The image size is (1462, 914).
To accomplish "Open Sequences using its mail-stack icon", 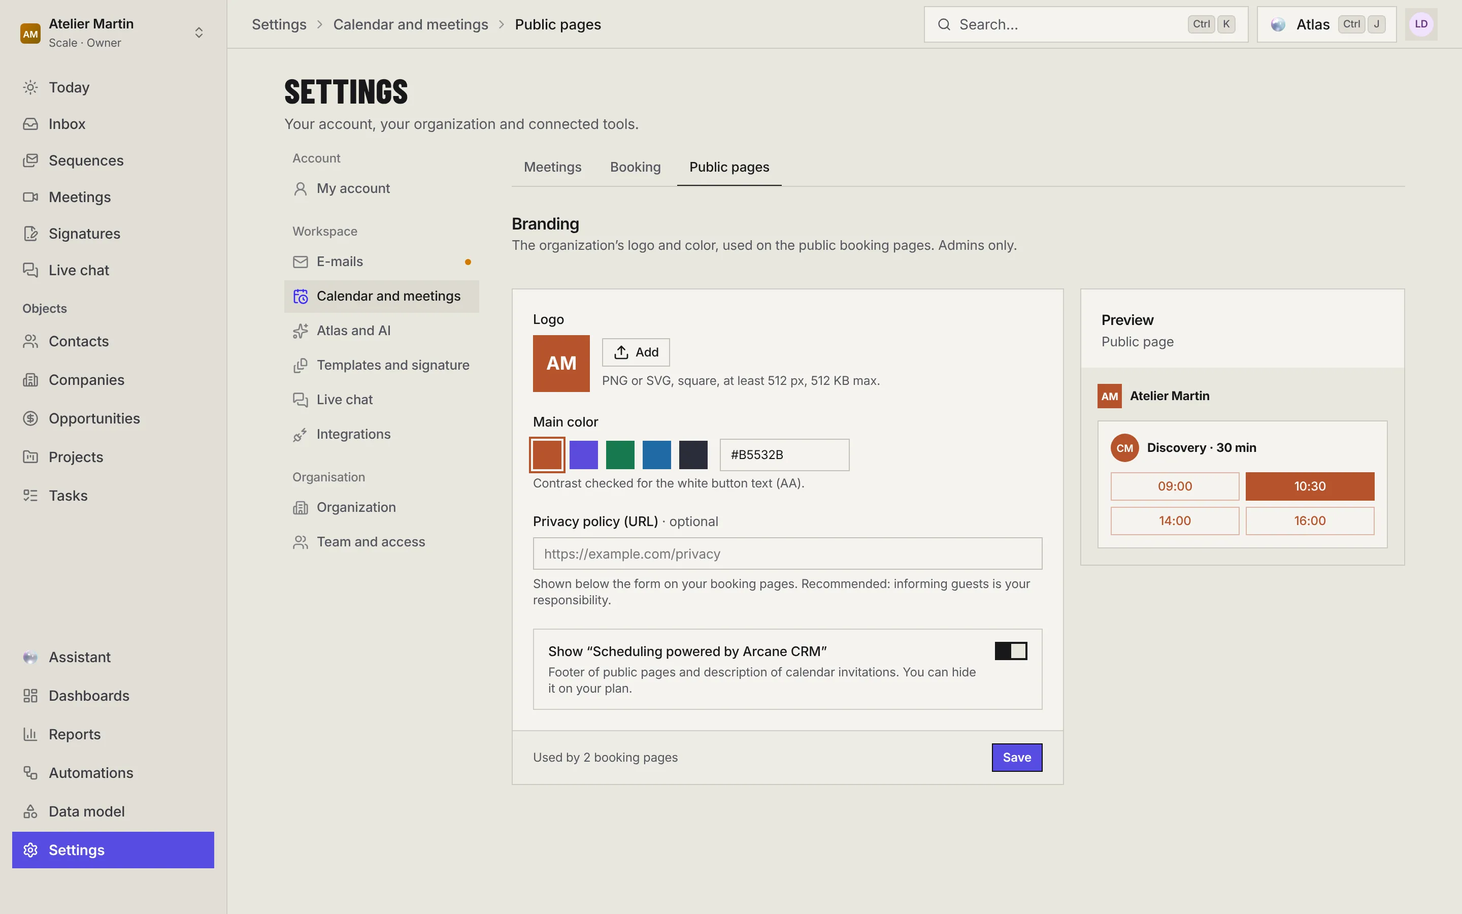I will [x=30, y=160].
